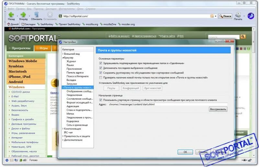This screenshot has height=167, width=259.
Task: Click the 'Лент новостей' default app button
Action: pos(152,88)
